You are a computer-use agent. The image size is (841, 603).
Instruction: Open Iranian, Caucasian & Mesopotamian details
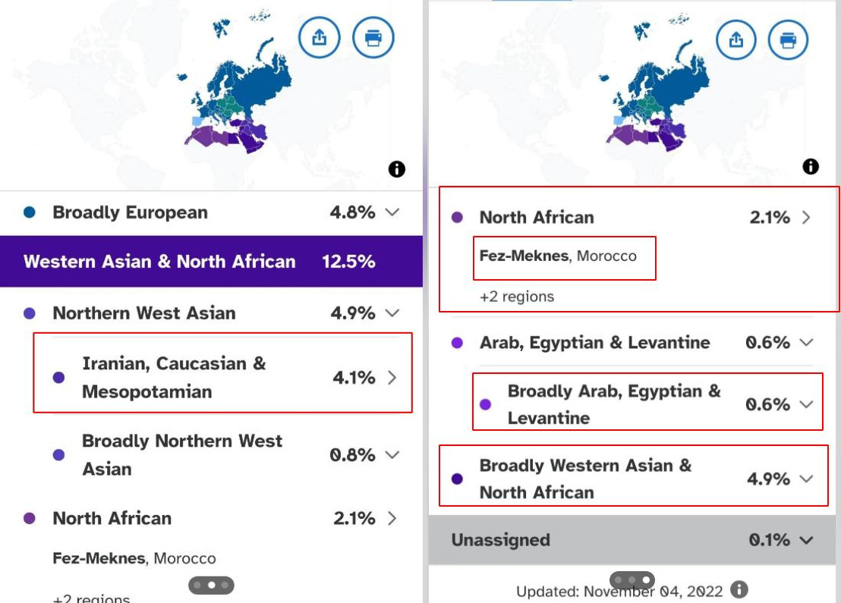[392, 377]
